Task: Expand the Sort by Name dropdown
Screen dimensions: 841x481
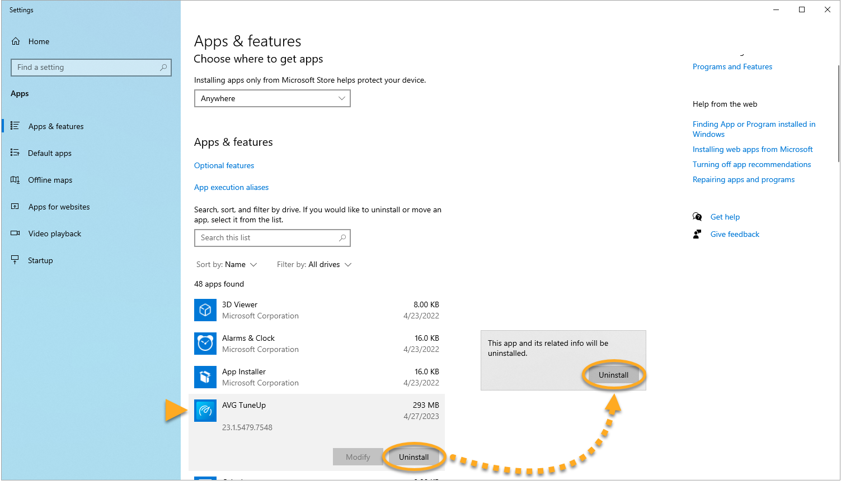Action: click(x=227, y=265)
